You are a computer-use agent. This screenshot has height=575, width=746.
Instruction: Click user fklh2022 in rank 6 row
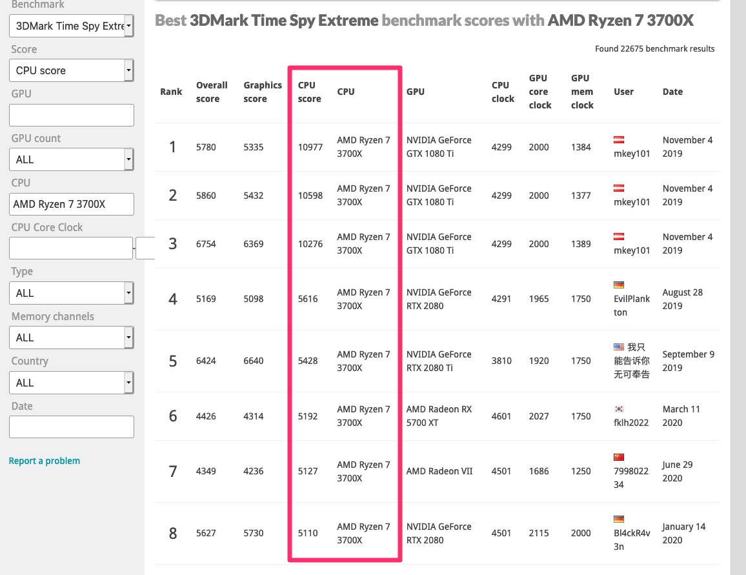coord(631,423)
